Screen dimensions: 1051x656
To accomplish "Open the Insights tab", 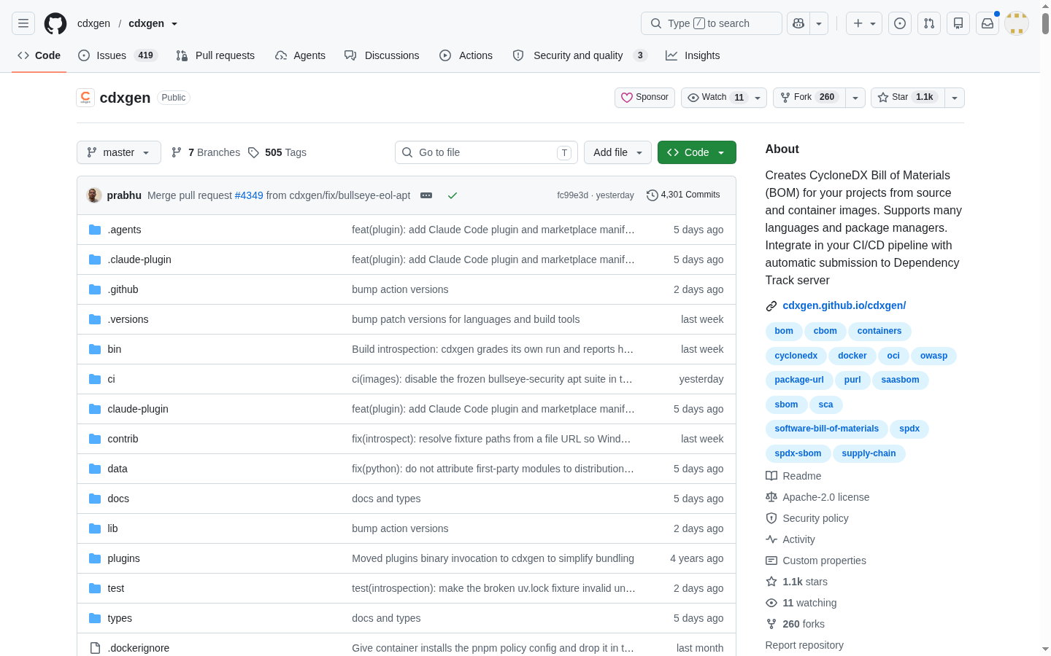I will point(693,55).
